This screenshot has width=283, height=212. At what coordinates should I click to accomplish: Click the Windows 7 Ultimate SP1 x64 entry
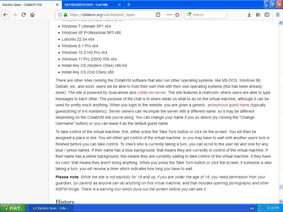[x=86, y=26]
